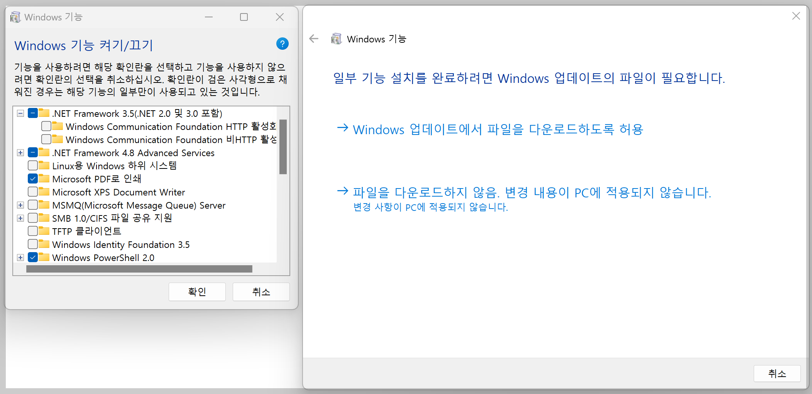The width and height of the screenshot is (812, 394).
Task: Select .NET Framework 4.8 Advanced Services label
Action: [x=134, y=153]
